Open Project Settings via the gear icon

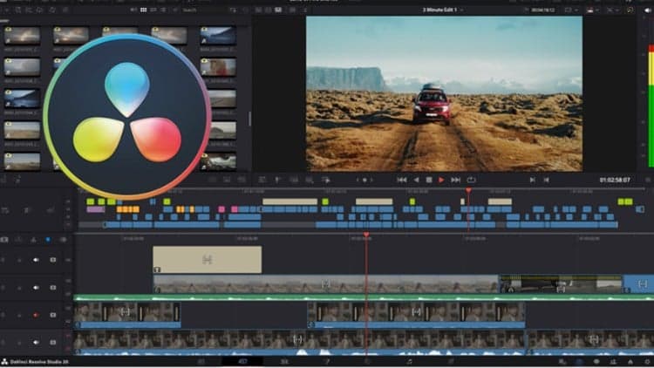[647, 362]
